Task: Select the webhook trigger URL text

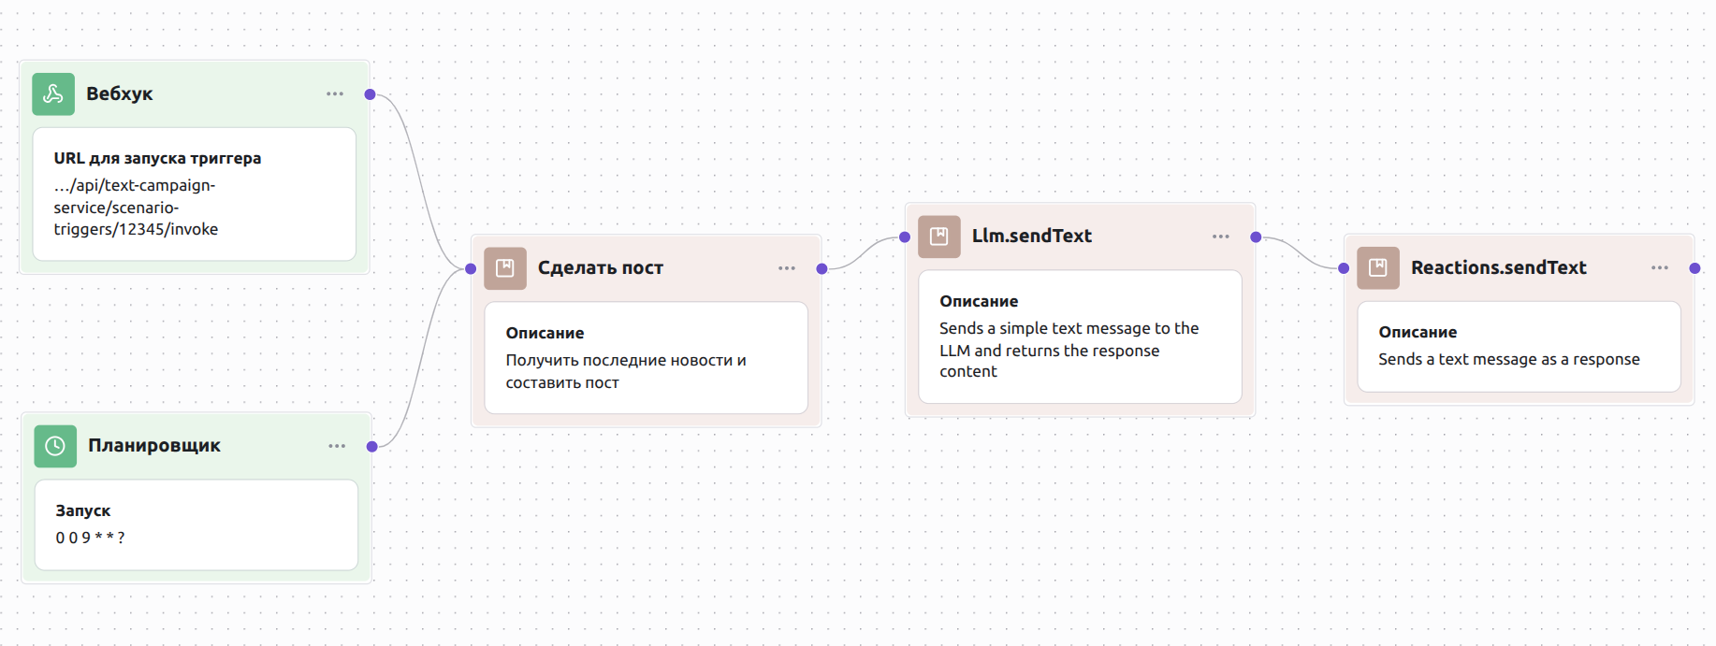Action: tap(136, 208)
